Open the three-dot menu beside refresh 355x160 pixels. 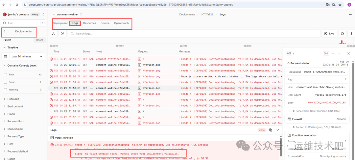[x=350, y=33]
